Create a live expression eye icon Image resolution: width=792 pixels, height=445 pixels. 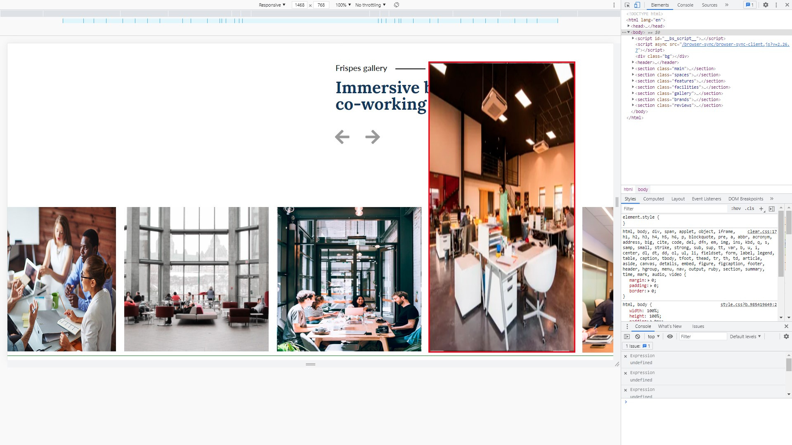point(670,337)
